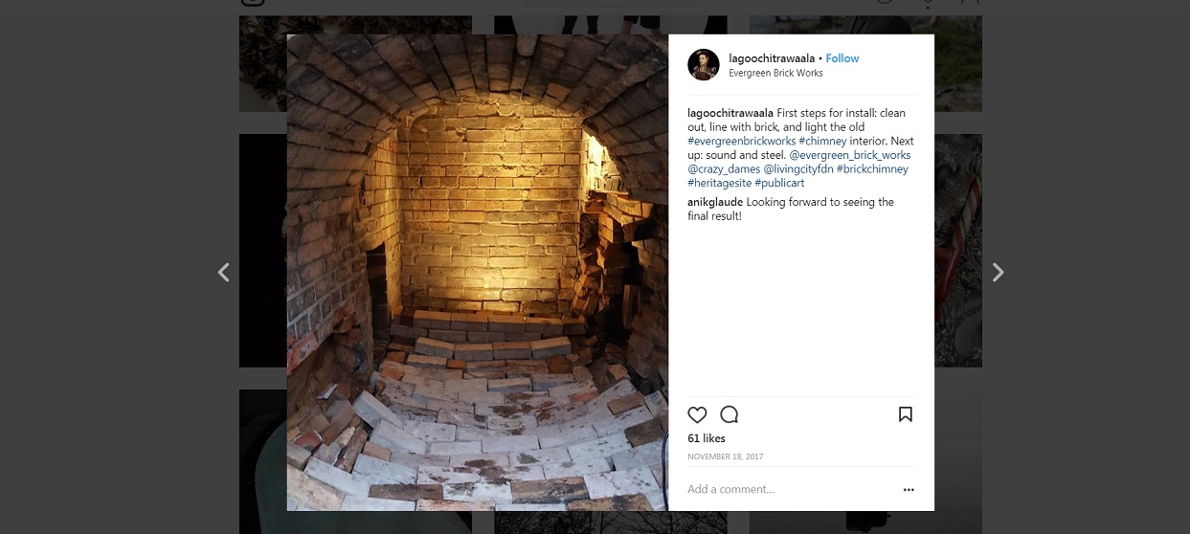
Task: Visit the @crazy_dames profile mention
Action: pos(724,169)
